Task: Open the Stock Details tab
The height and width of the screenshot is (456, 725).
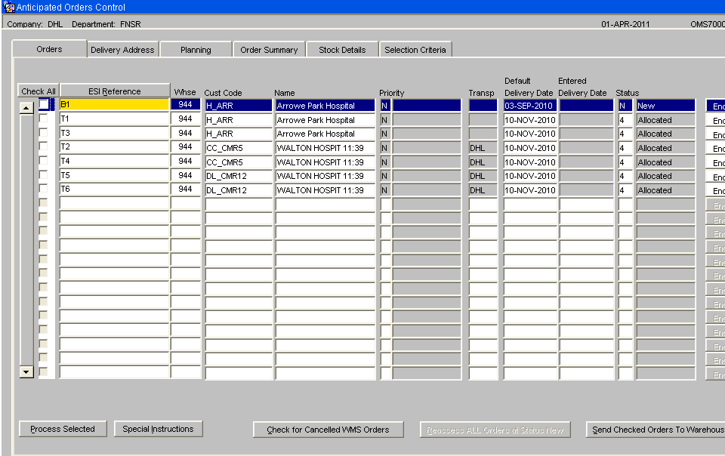Action: pyautogui.click(x=342, y=50)
